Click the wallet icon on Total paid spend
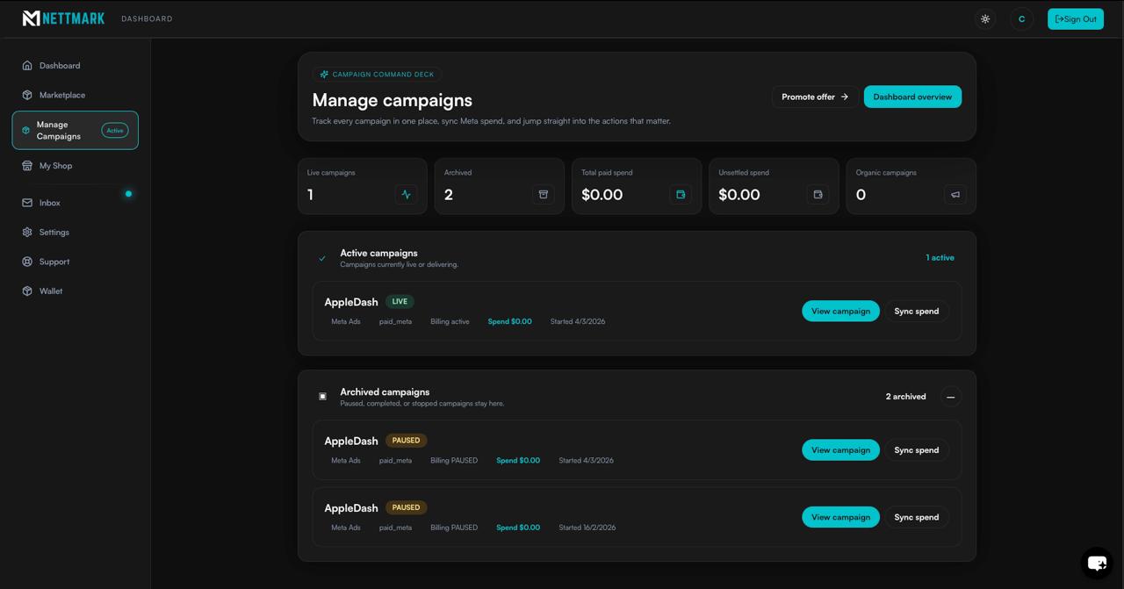This screenshot has height=589, width=1124. (681, 194)
